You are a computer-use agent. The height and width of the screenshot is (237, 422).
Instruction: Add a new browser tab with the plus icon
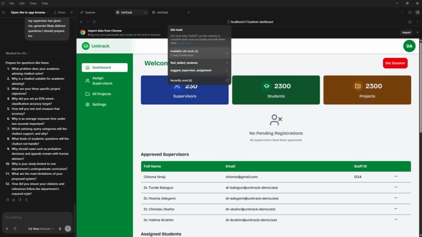click(188, 13)
